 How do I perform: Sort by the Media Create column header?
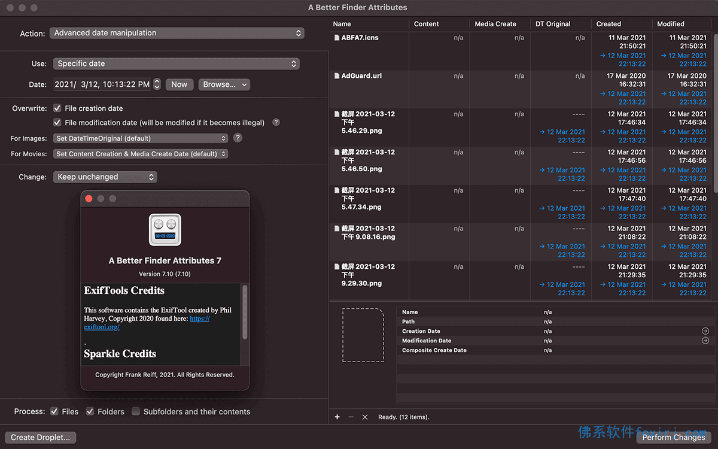point(495,24)
